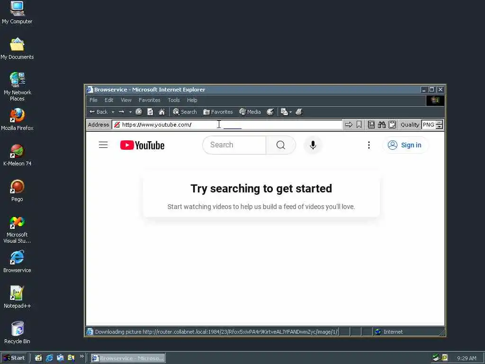This screenshot has width=485, height=364.
Task: Select the Notepad++ desktop shortcut
Action: click(x=17, y=297)
